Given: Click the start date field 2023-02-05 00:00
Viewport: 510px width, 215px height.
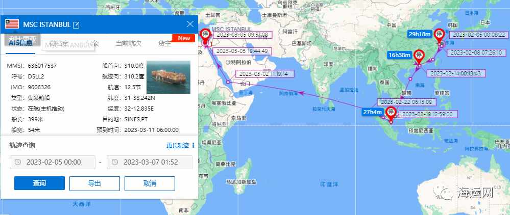Looking at the screenshot, I should (x=53, y=163).
